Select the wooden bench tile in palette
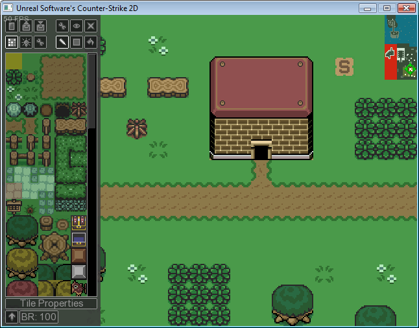419x328 pixels. [x=71, y=126]
